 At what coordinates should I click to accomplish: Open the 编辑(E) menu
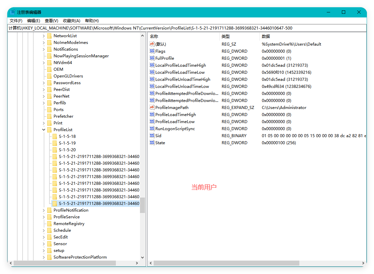pos(33,21)
